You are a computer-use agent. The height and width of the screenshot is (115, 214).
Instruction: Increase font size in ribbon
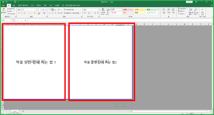[43, 10]
